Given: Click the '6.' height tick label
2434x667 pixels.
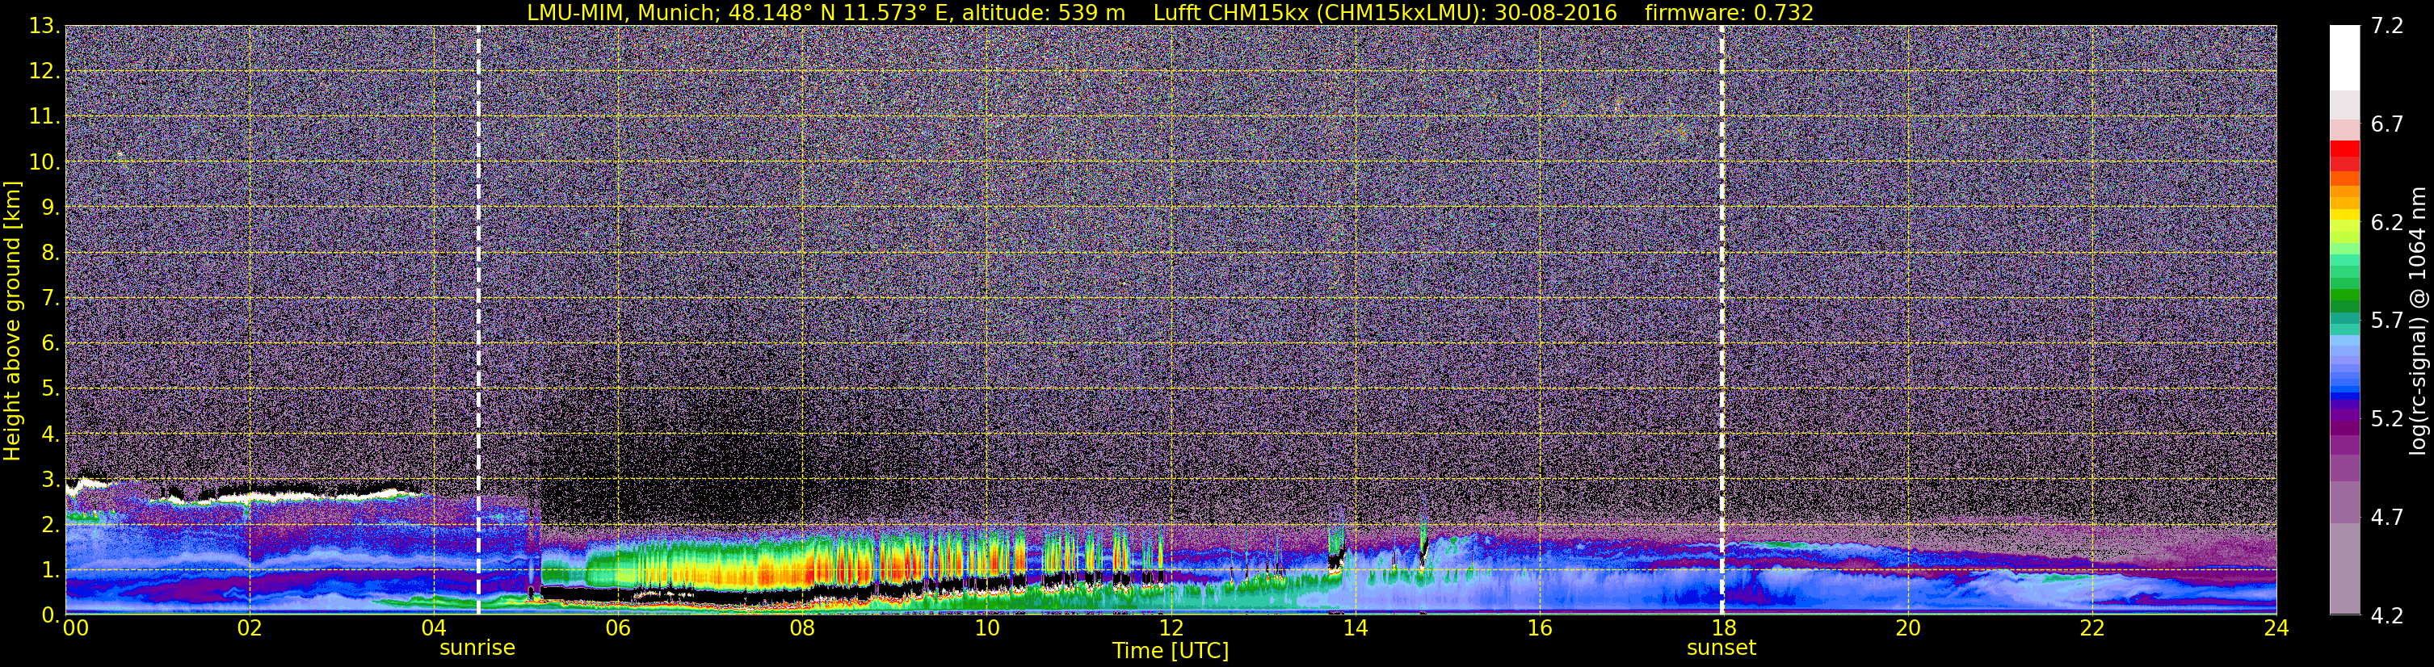Looking at the screenshot, I should coord(49,344).
